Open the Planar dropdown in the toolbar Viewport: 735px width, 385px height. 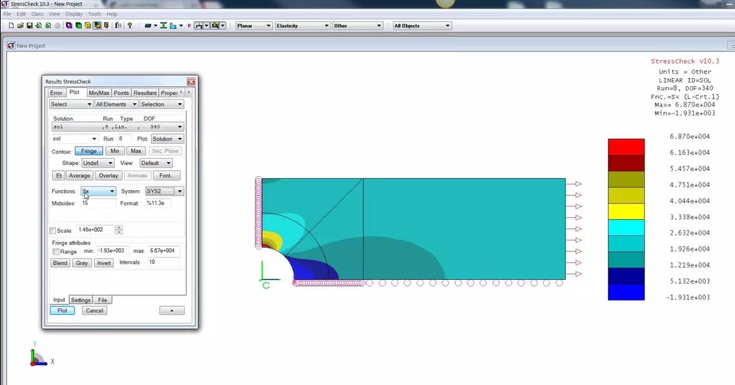click(254, 26)
